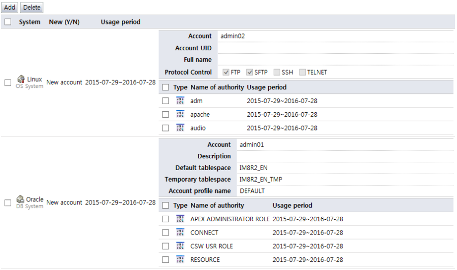457x270 pixels.
Task: Click the Linux OS System icon
Action: 21,79
